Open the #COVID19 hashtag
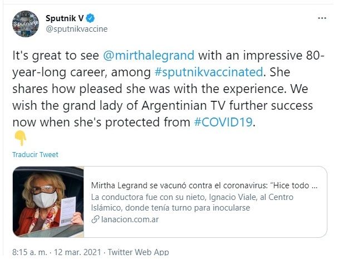This screenshot has width=338, height=259. tap(223, 122)
